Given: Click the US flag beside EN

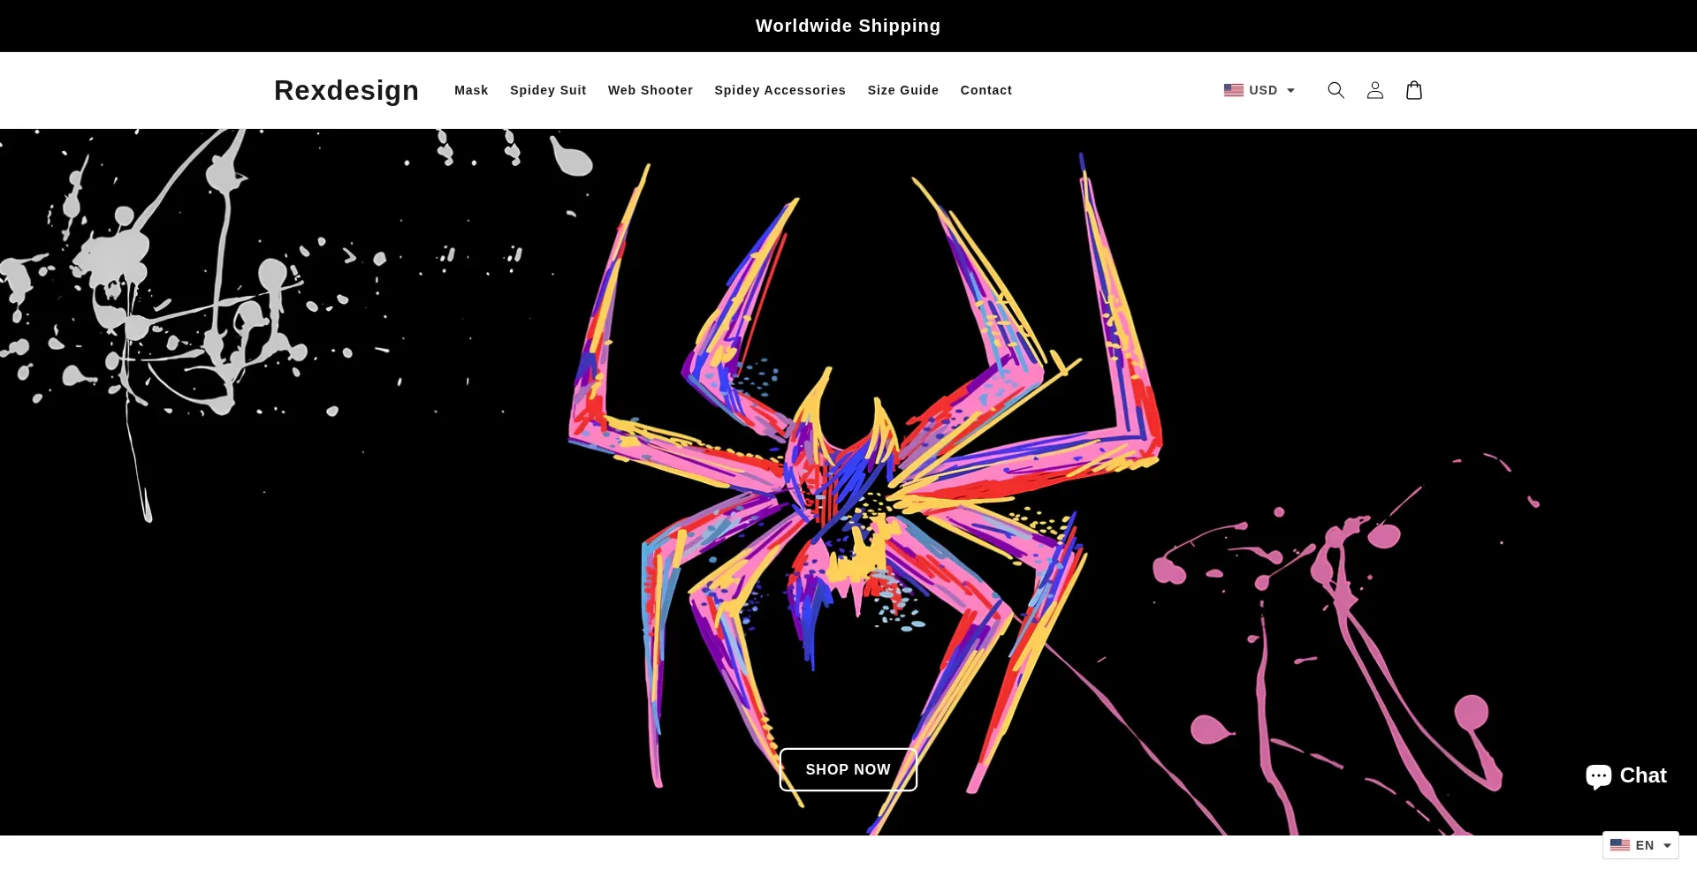Looking at the screenshot, I should [1619, 845].
